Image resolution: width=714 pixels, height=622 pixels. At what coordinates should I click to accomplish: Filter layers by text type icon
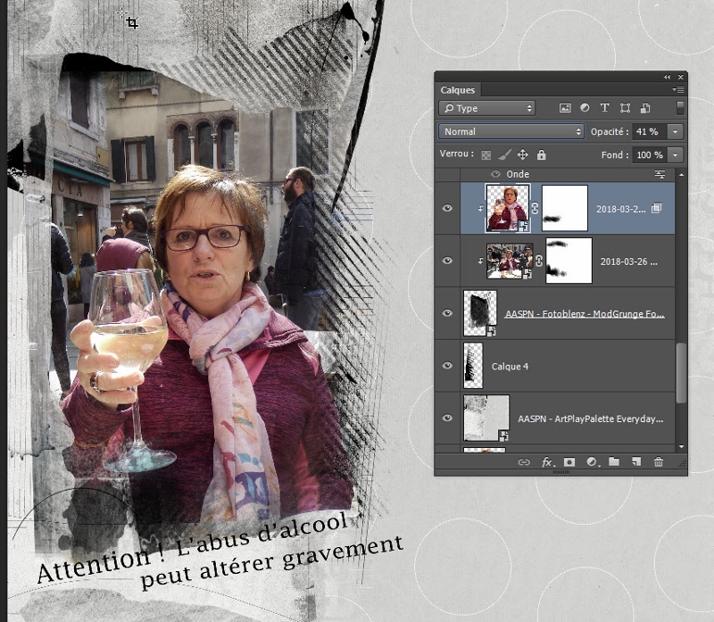(604, 108)
